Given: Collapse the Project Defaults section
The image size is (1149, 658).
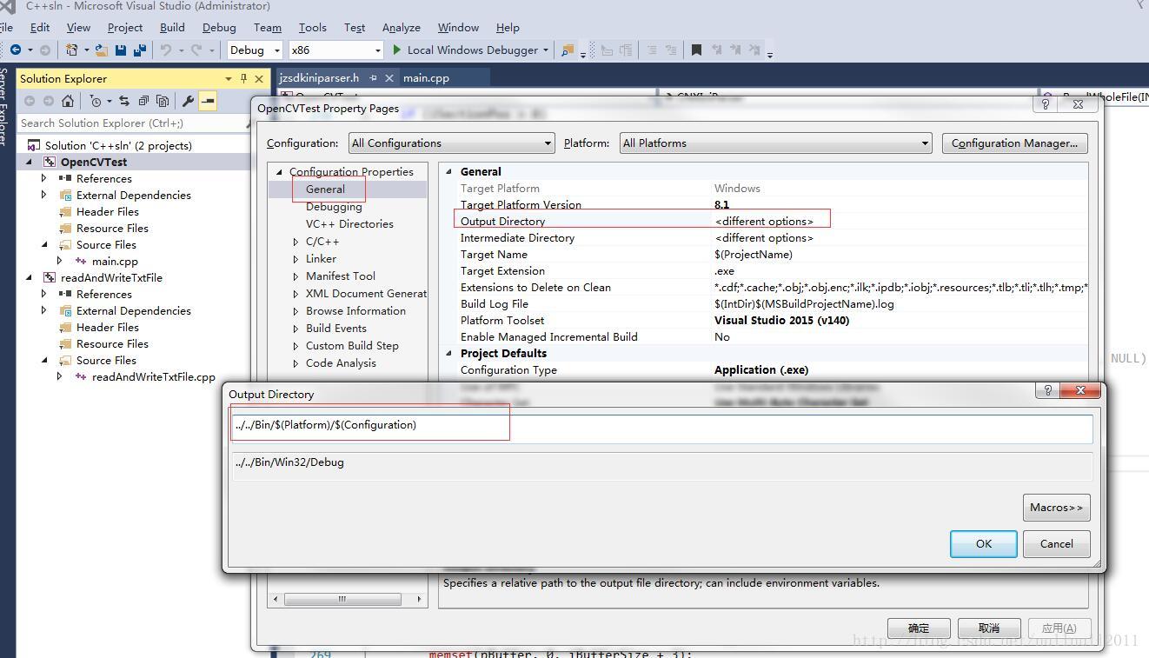Looking at the screenshot, I should pyautogui.click(x=449, y=353).
